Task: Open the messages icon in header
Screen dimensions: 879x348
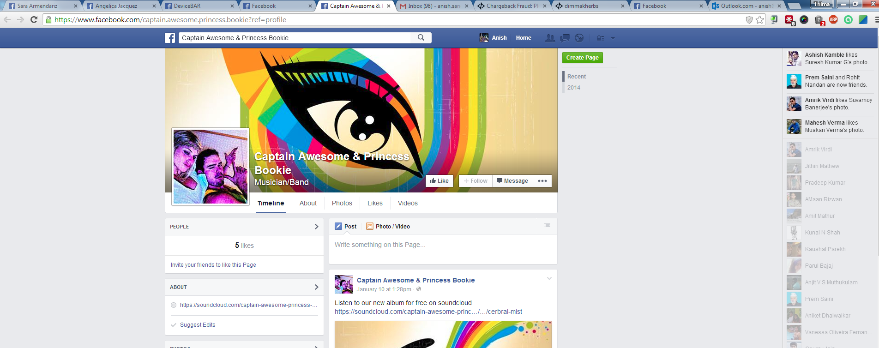Action: coord(565,38)
